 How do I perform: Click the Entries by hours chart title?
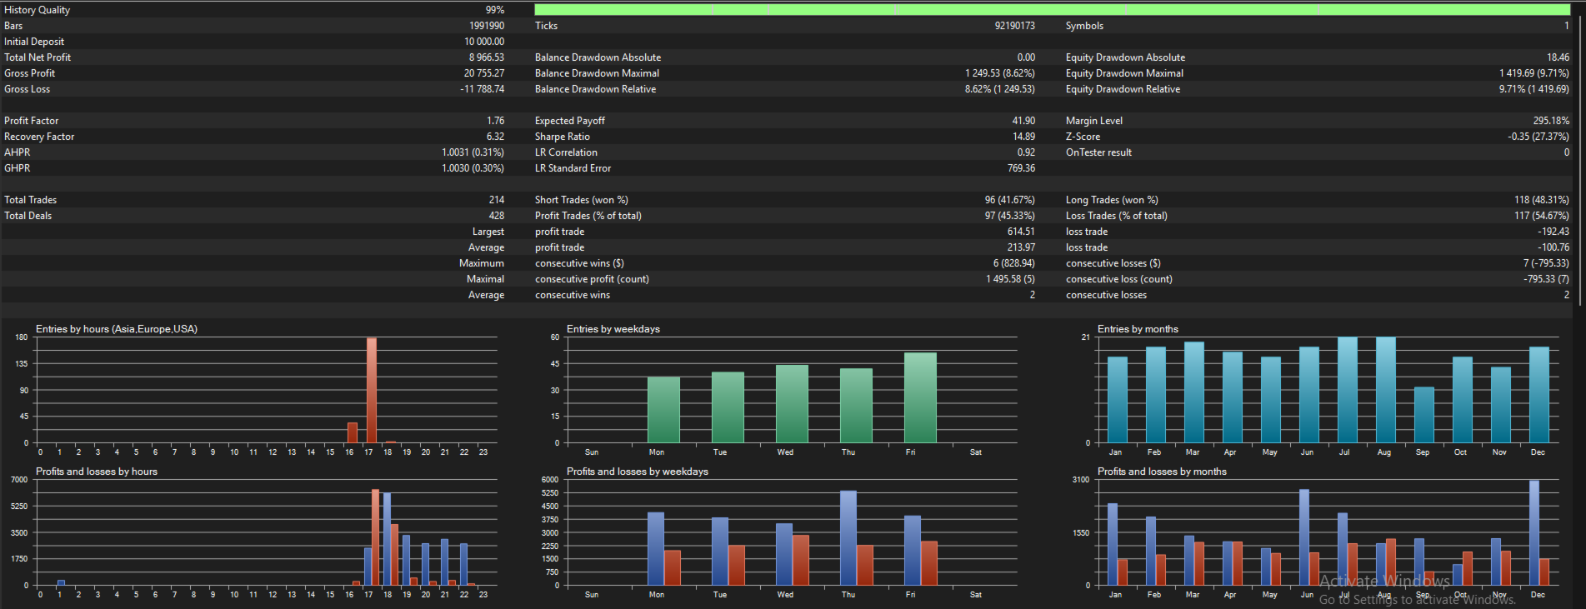coord(117,329)
